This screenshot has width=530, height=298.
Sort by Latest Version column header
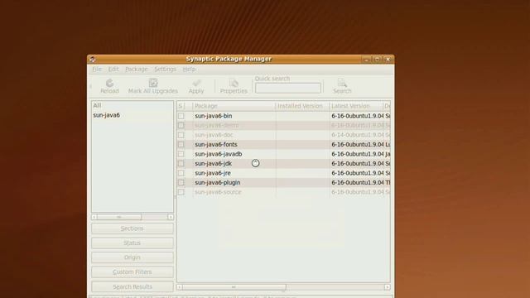pyautogui.click(x=356, y=106)
